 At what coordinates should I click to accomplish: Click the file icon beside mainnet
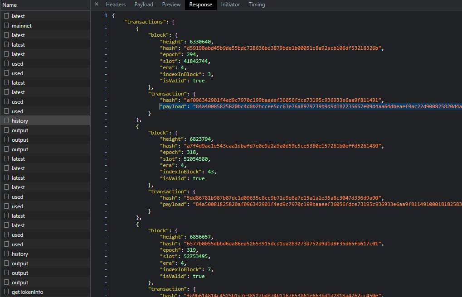[x=6, y=25]
